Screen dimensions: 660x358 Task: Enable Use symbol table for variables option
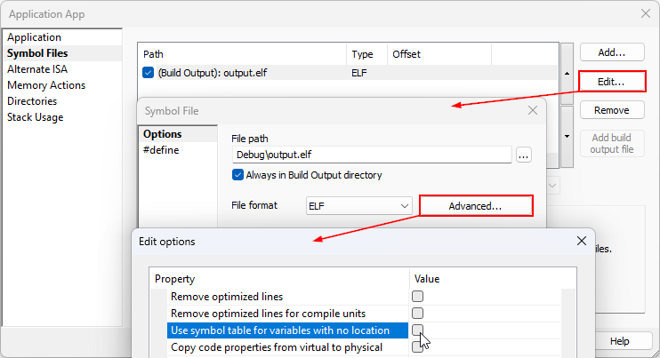point(417,330)
